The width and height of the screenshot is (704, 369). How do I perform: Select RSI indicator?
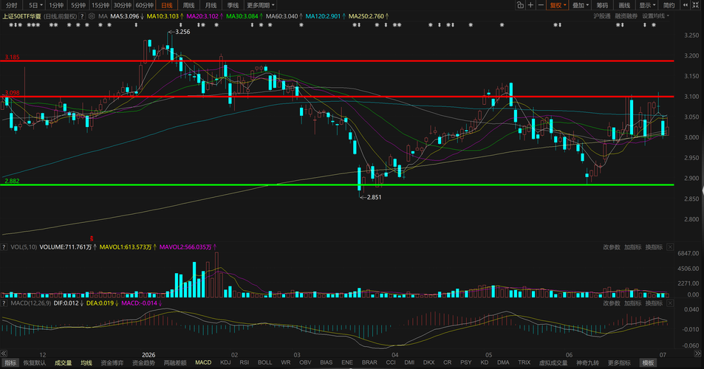click(x=245, y=362)
